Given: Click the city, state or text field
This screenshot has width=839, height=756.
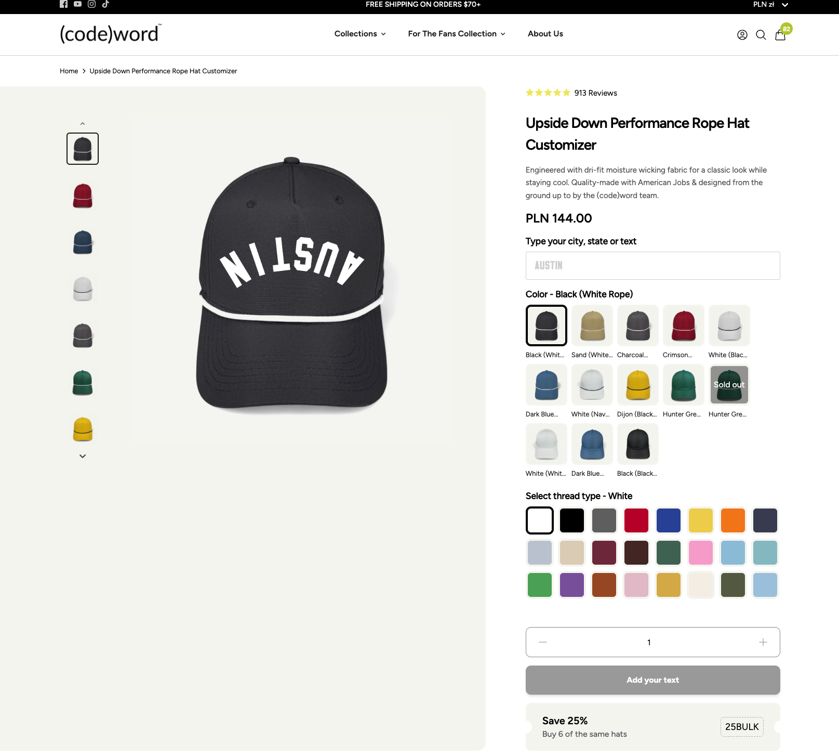Looking at the screenshot, I should click(652, 266).
